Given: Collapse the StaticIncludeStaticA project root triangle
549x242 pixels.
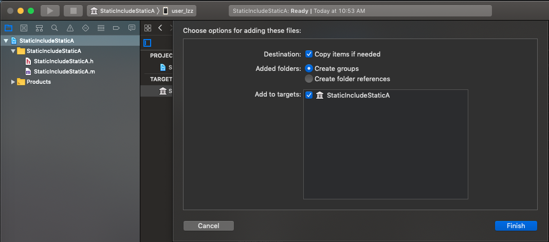Looking at the screenshot, I should (6, 41).
